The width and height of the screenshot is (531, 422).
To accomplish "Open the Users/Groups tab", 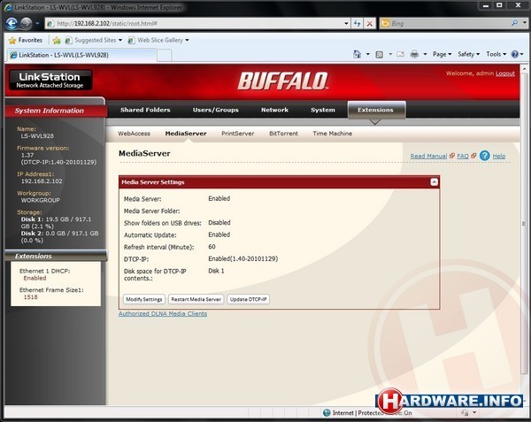I will [215, 110].
